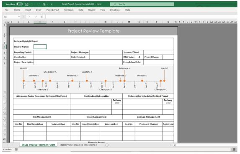Click the Outstanding Deliverables heading

point(96,96)
